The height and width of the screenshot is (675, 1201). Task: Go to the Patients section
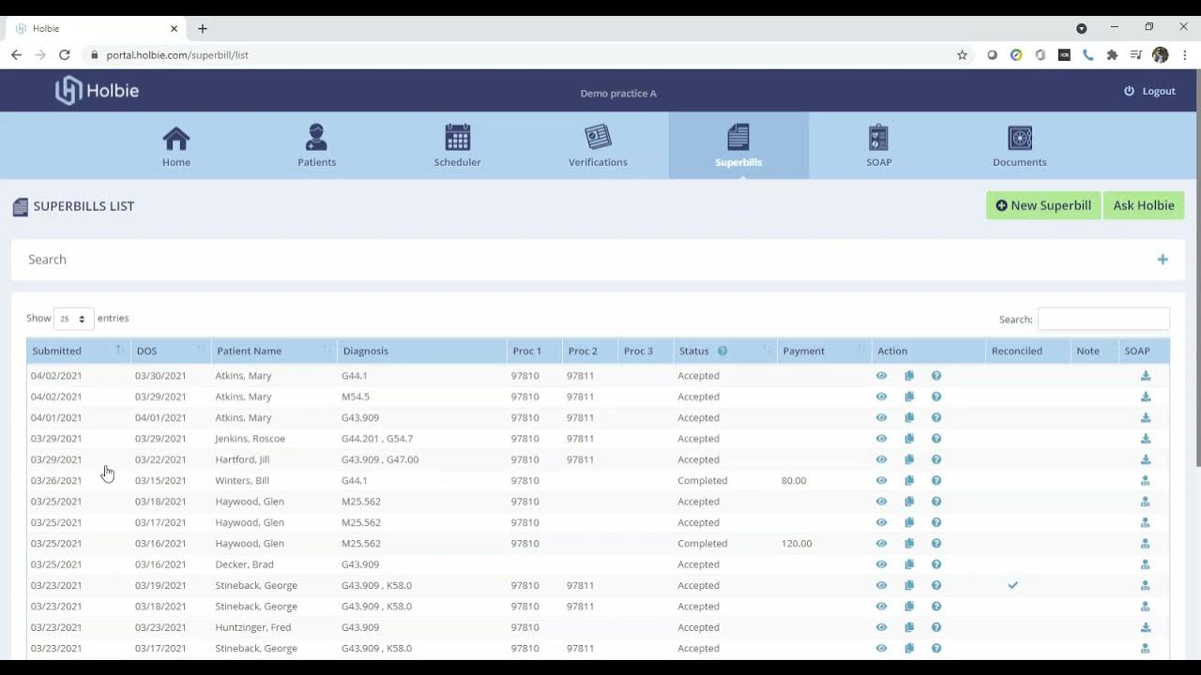pyautogui.click(x=316, y=145)
